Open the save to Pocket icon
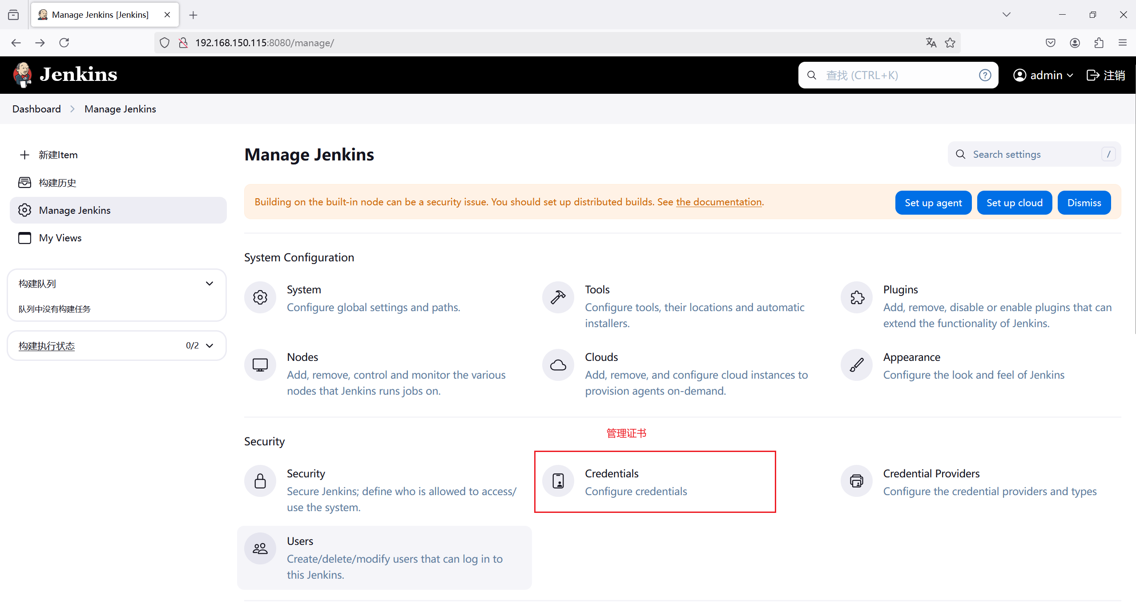The image size is (1136, 608). click(x=1051, y=43)
